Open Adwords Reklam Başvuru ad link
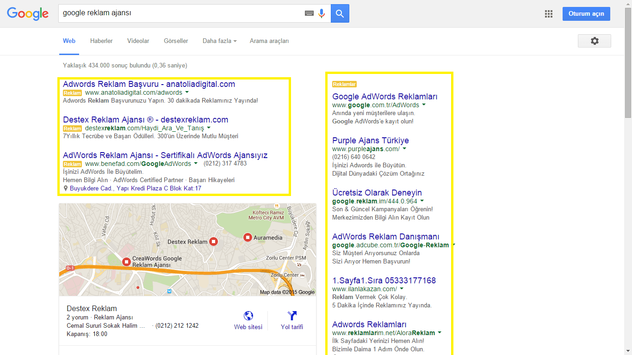632x355 pixels. point(149,84)
